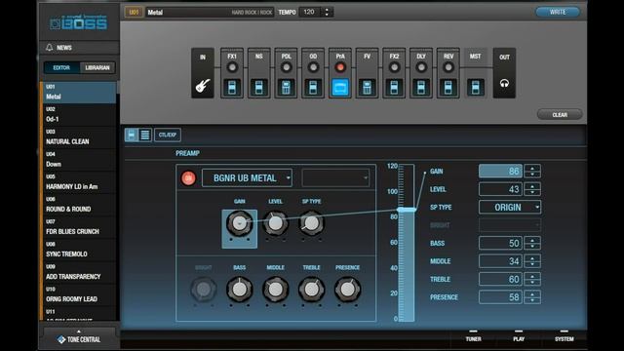Click the tempo stepper arrows
Image resolution: width=624 pixels, height=351 pixels.
pos(327,12)
